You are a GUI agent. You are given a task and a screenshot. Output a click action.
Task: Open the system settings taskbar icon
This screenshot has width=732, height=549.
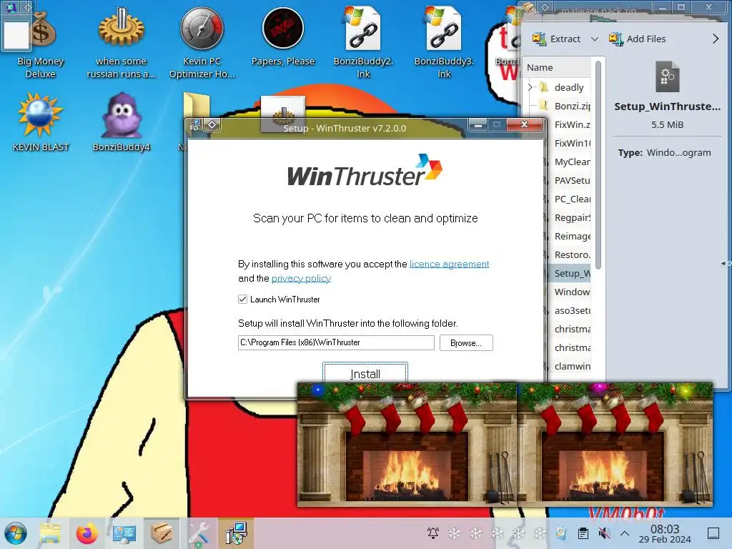coord(124,533)
